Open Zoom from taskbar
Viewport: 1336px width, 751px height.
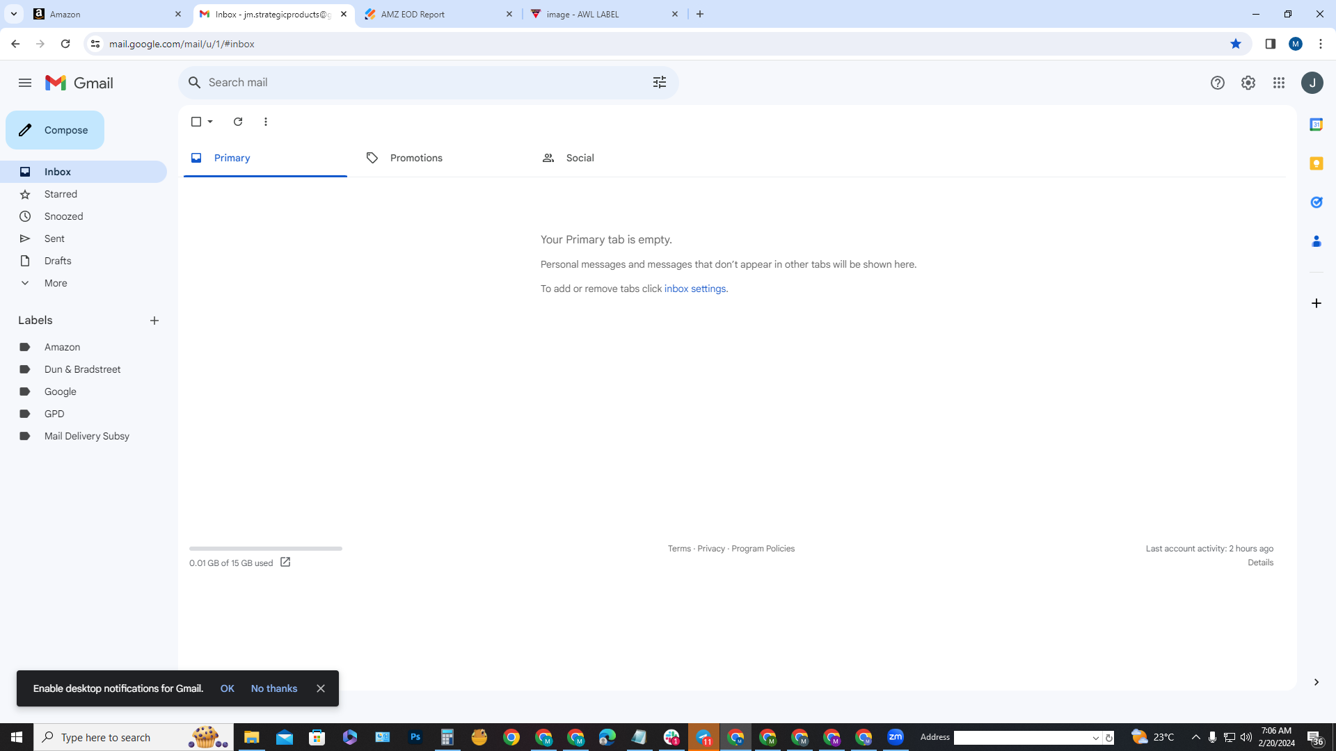[x=896, y=737]
